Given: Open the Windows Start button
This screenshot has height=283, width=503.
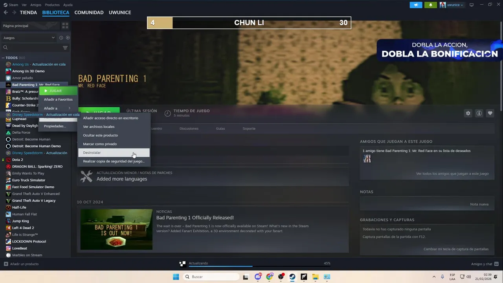Looking at the screenshot, I should [x=176, y=277].
